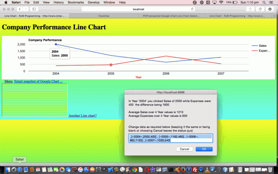Click the Sales legend entry
Screen dimensions: 278x174
tap(259, 46)
